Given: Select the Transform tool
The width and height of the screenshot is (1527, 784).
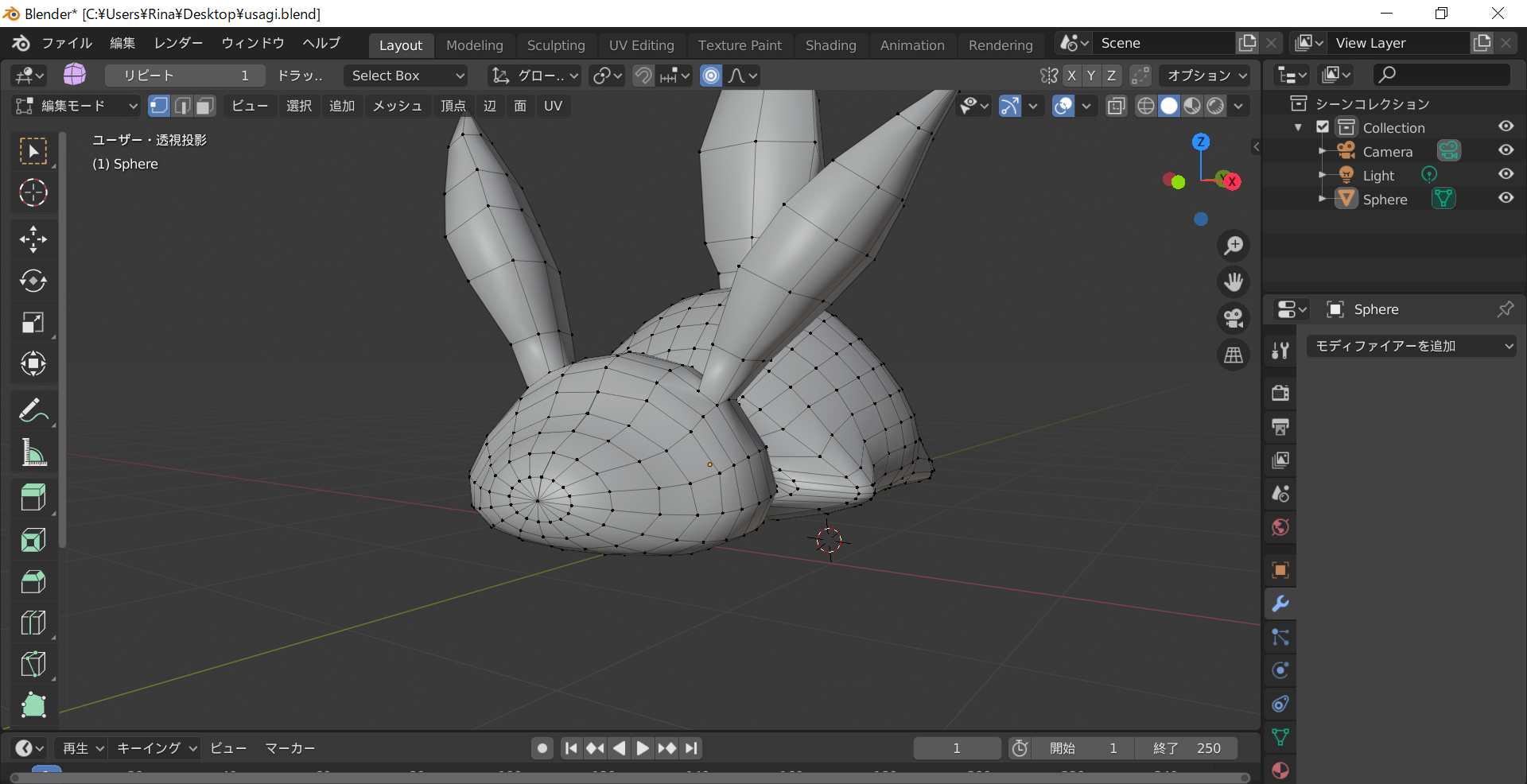Looking at the screenshot, I should click(33, 363).
